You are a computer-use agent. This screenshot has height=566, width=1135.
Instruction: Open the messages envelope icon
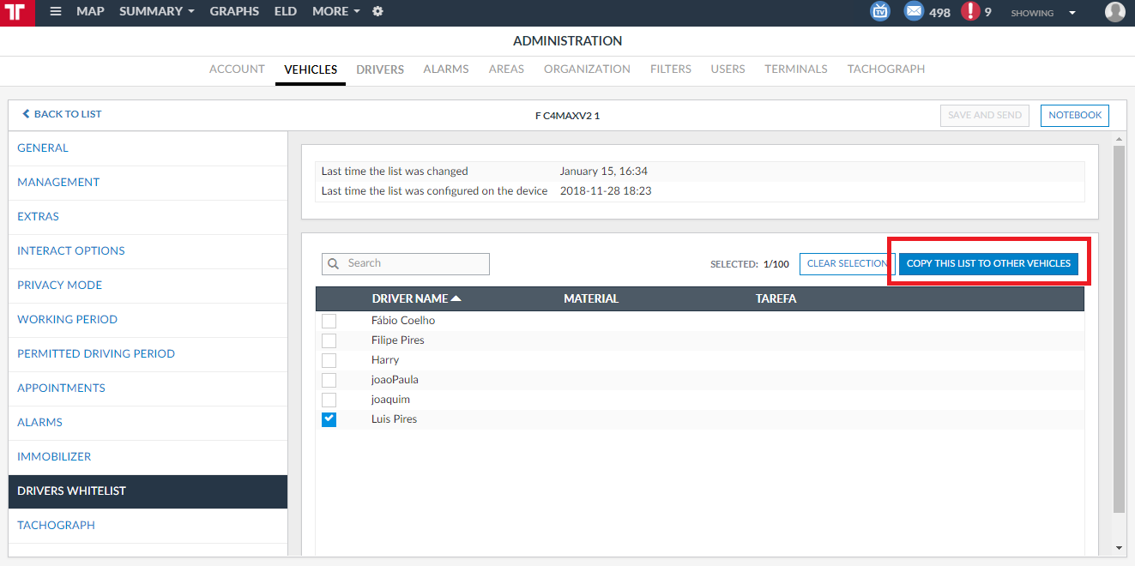tap(915, 12)
